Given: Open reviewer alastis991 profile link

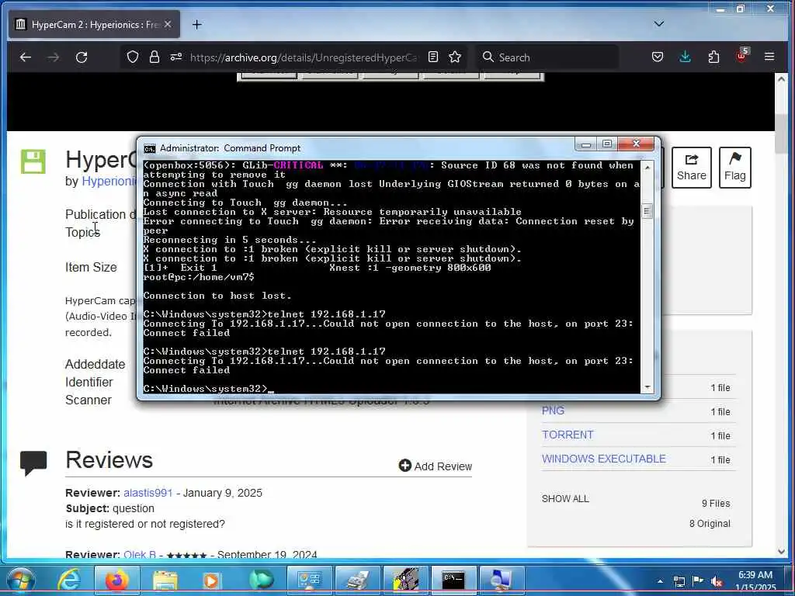Looking at the screenshot, I should (148, 493).
